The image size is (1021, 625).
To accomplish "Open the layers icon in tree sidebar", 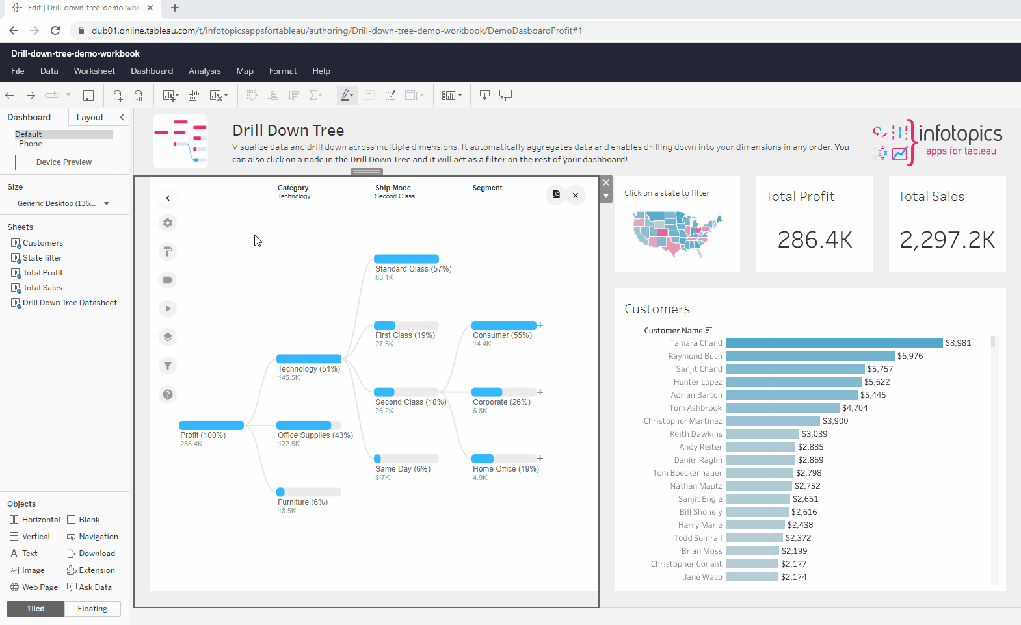I will pyautogui.click(x=168, y=337).
